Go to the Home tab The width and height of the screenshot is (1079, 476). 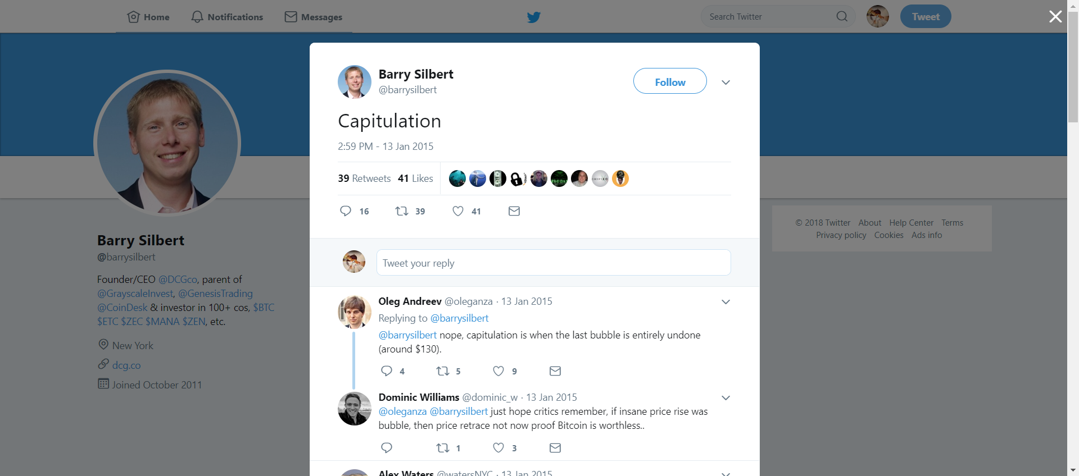click(x=149, y=17)
